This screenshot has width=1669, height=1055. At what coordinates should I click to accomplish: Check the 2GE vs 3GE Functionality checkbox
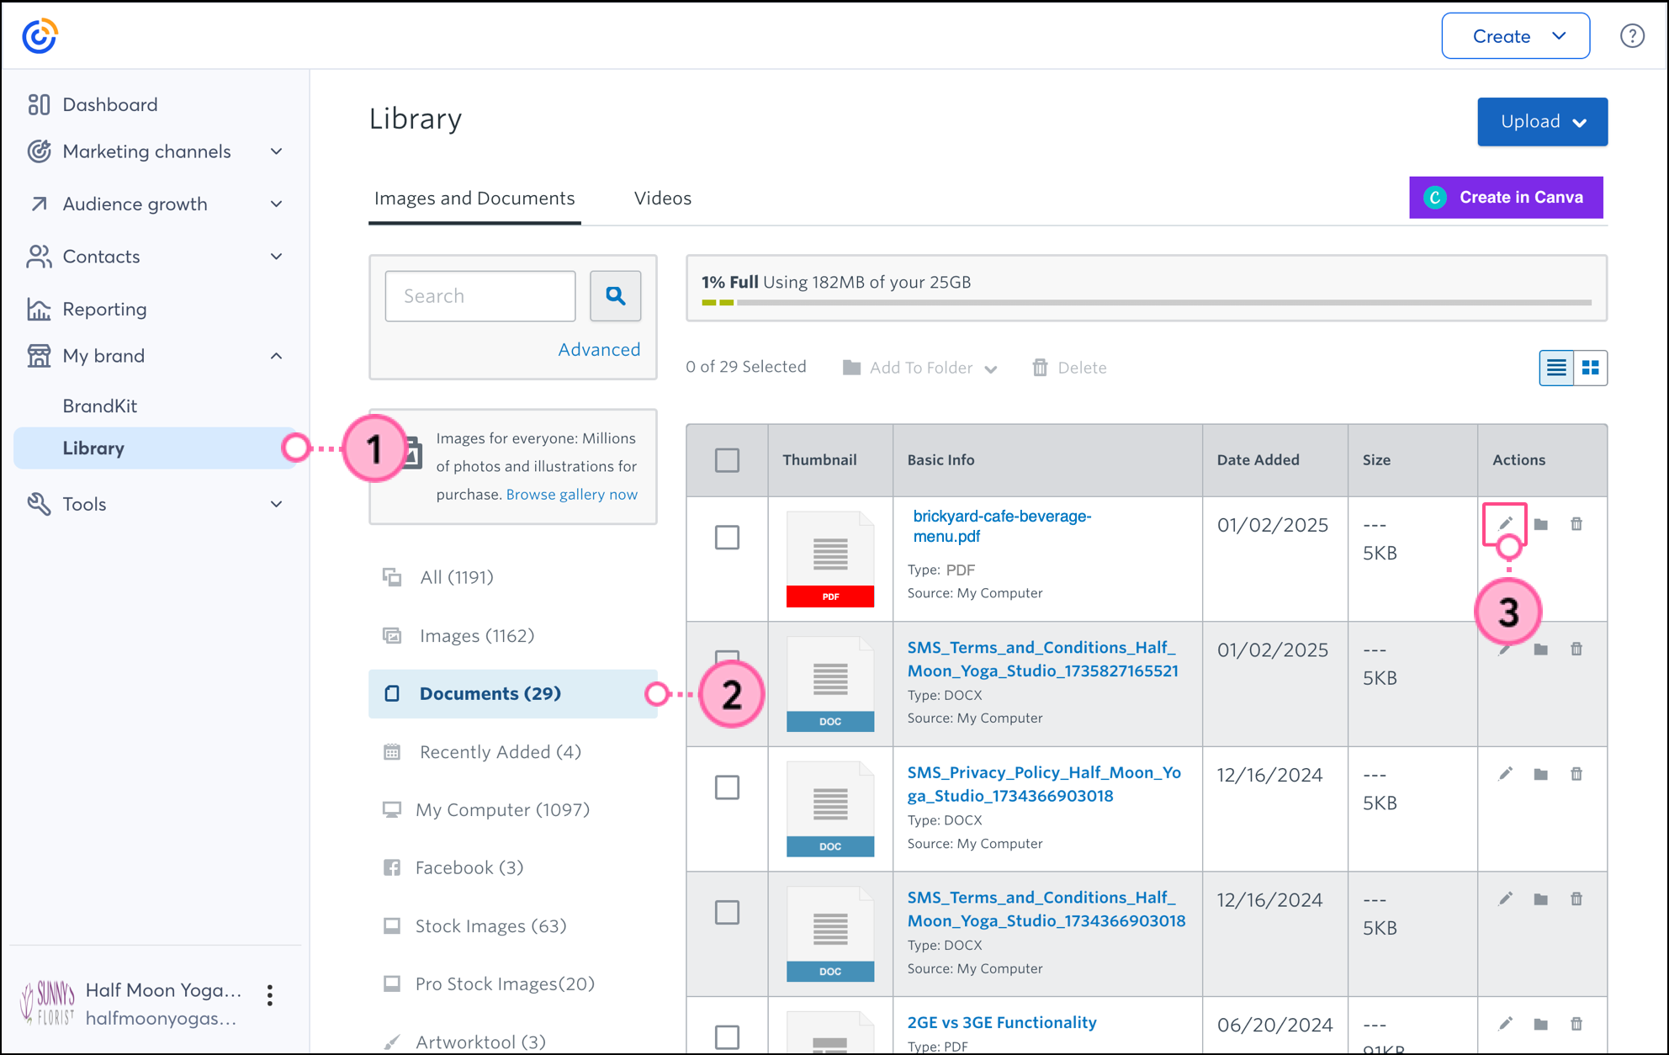click(x=727, y=1036)
